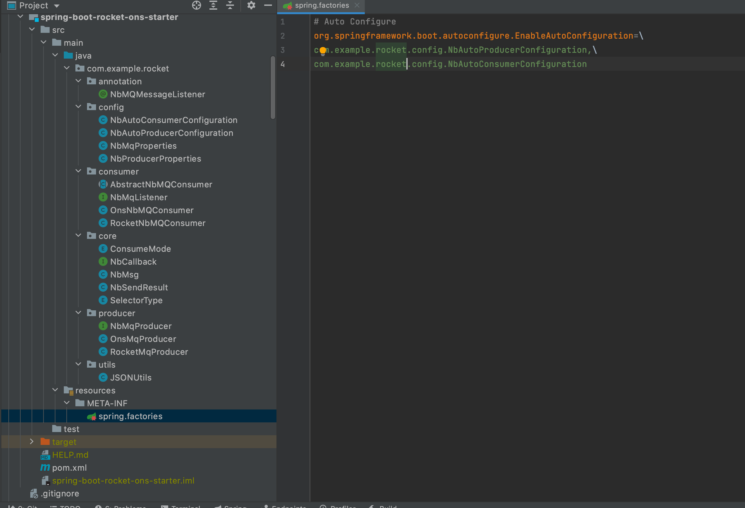This screenshot has width=745, height=508.
Task: Close the spring.factories editor tab
Action: click(x=357, y=5)
